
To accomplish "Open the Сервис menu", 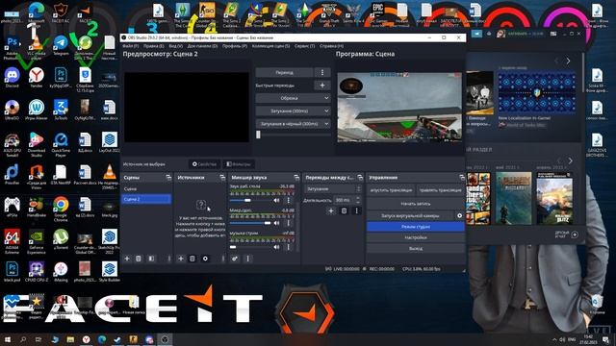I will [x=304, y=46].
